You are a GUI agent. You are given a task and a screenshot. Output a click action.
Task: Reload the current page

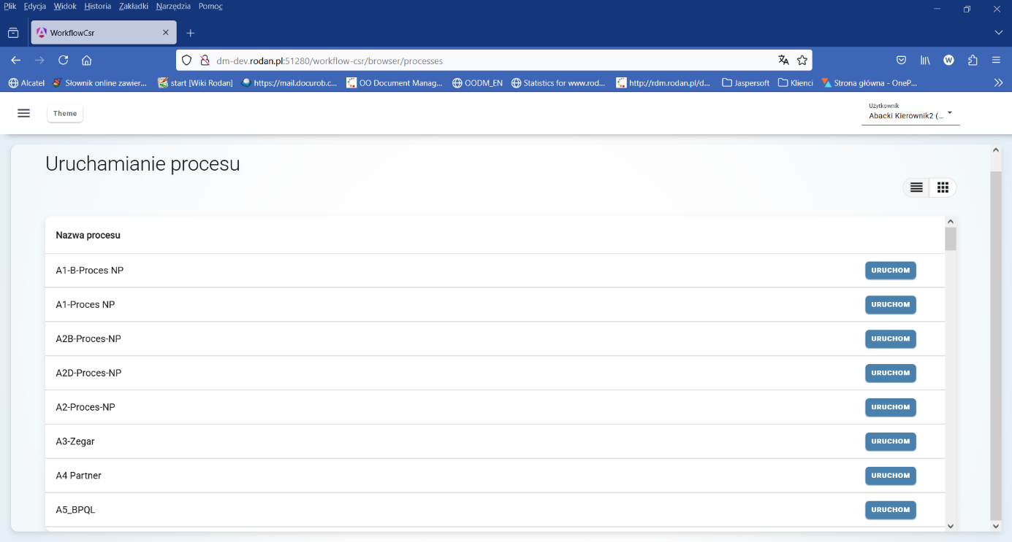pyautogui.click(x=64, y=61)
